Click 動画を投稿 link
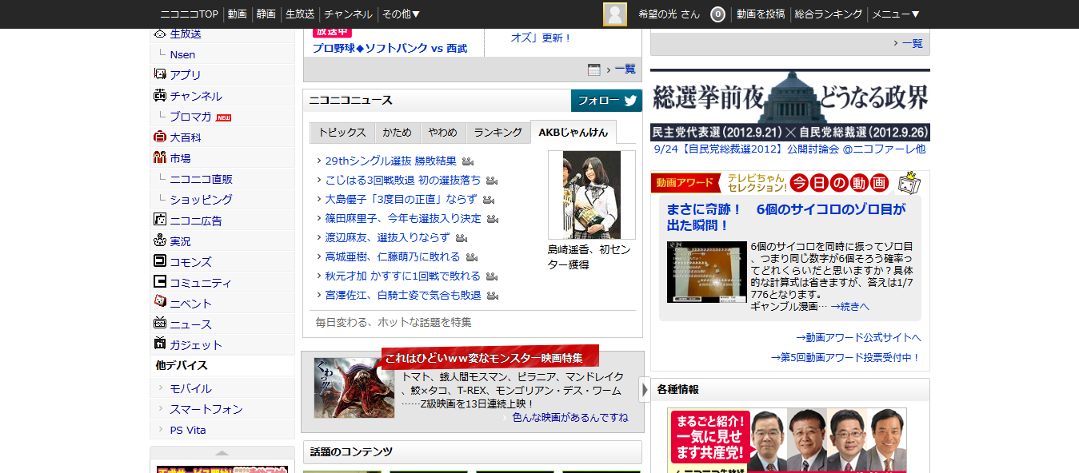Viewport: 1079px width, 473px height. [x=761, y=14]
